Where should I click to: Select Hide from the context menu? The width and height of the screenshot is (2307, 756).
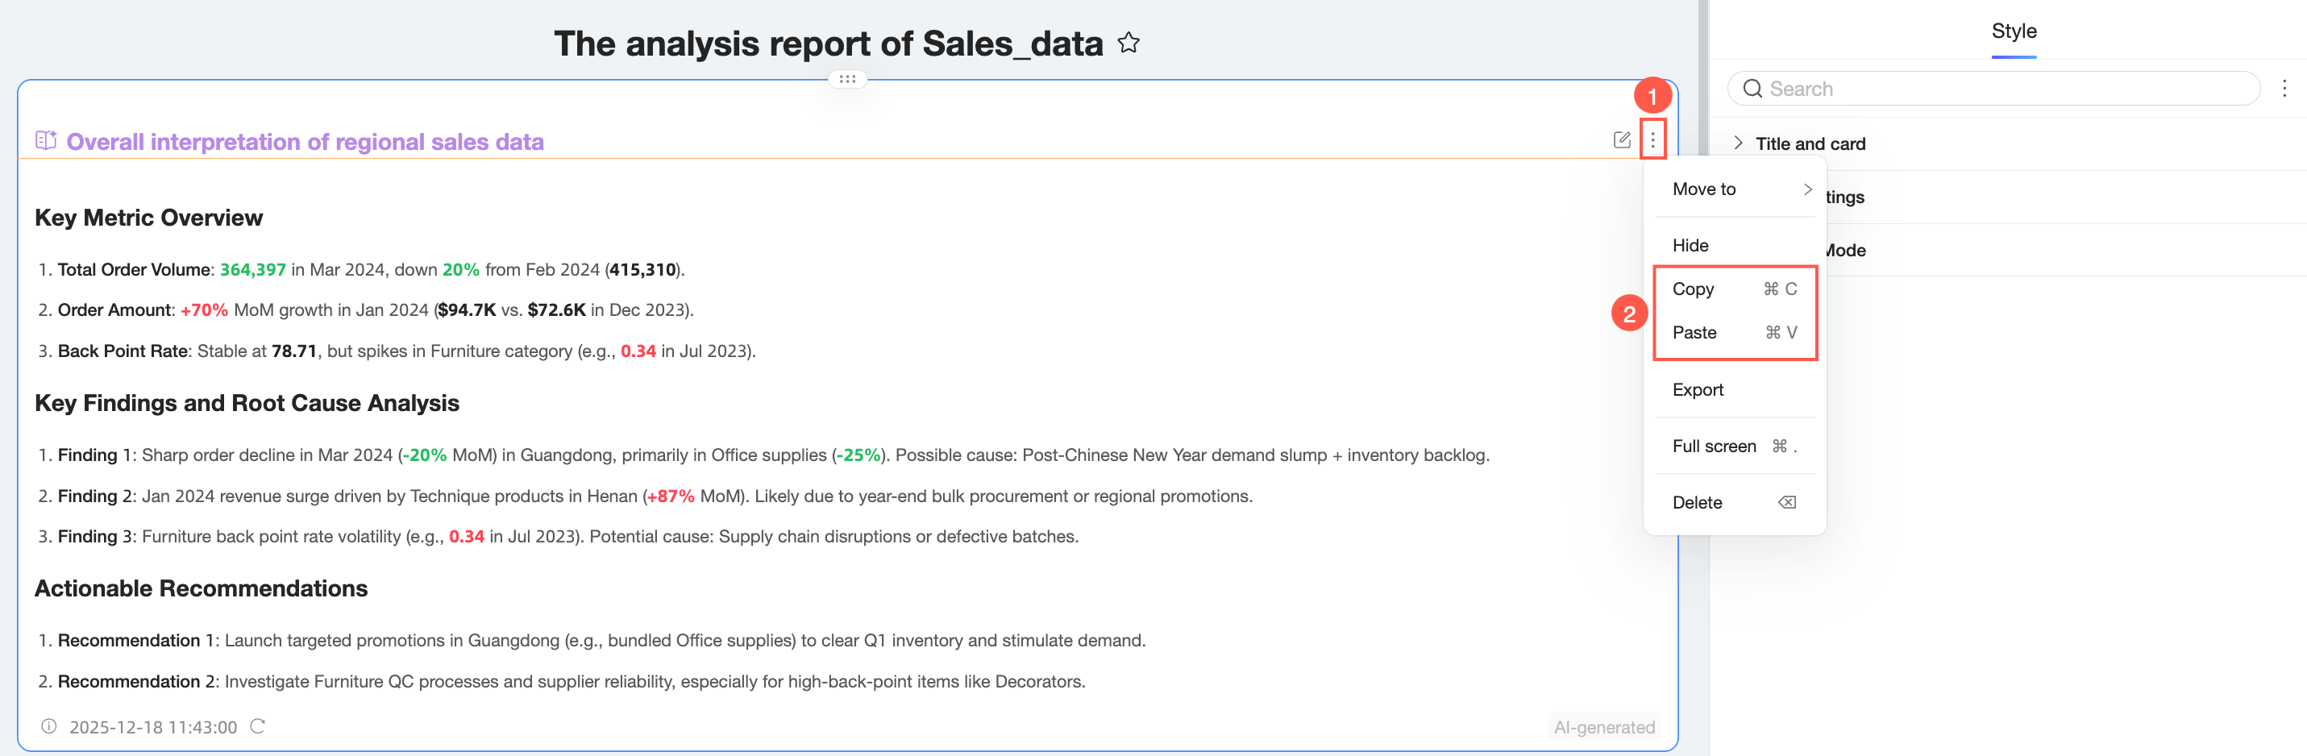(1691, 246)
